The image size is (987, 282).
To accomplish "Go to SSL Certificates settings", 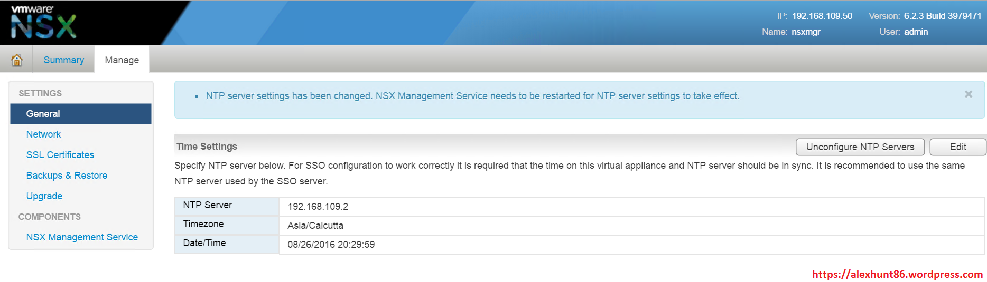I will point(60,155).
